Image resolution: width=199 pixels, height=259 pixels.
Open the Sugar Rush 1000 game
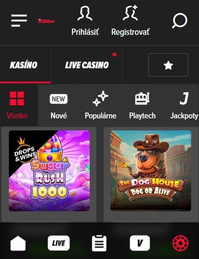(x=50, y=171)
